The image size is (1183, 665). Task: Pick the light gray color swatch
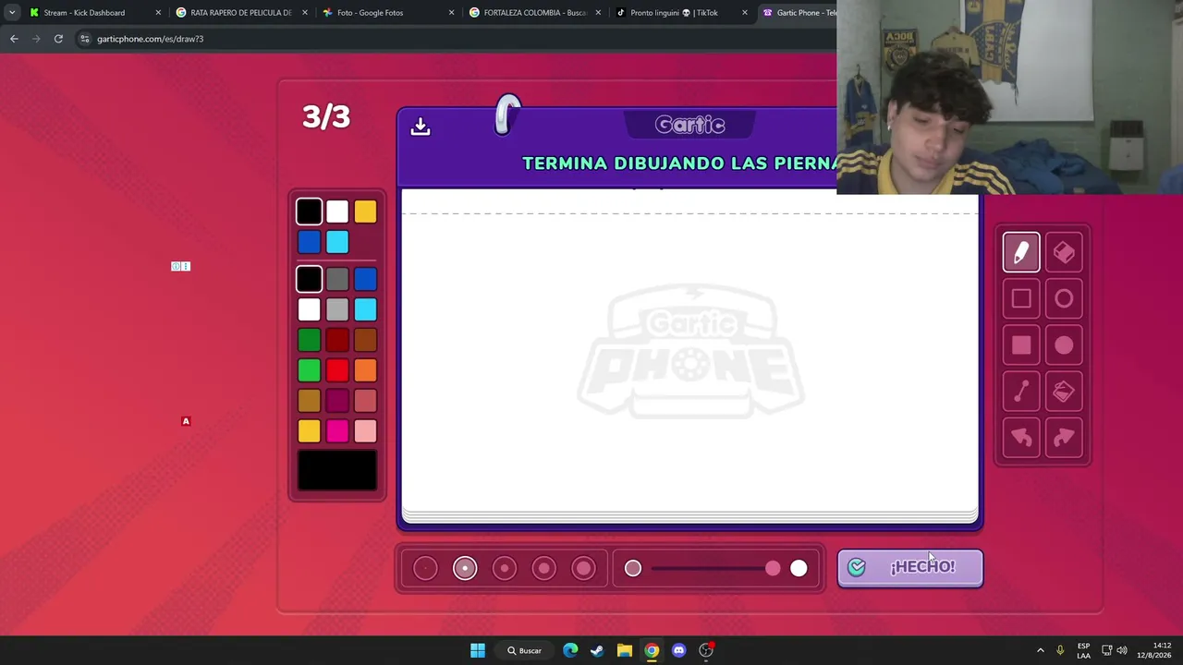pyautogui.click(x=337, y=309)
